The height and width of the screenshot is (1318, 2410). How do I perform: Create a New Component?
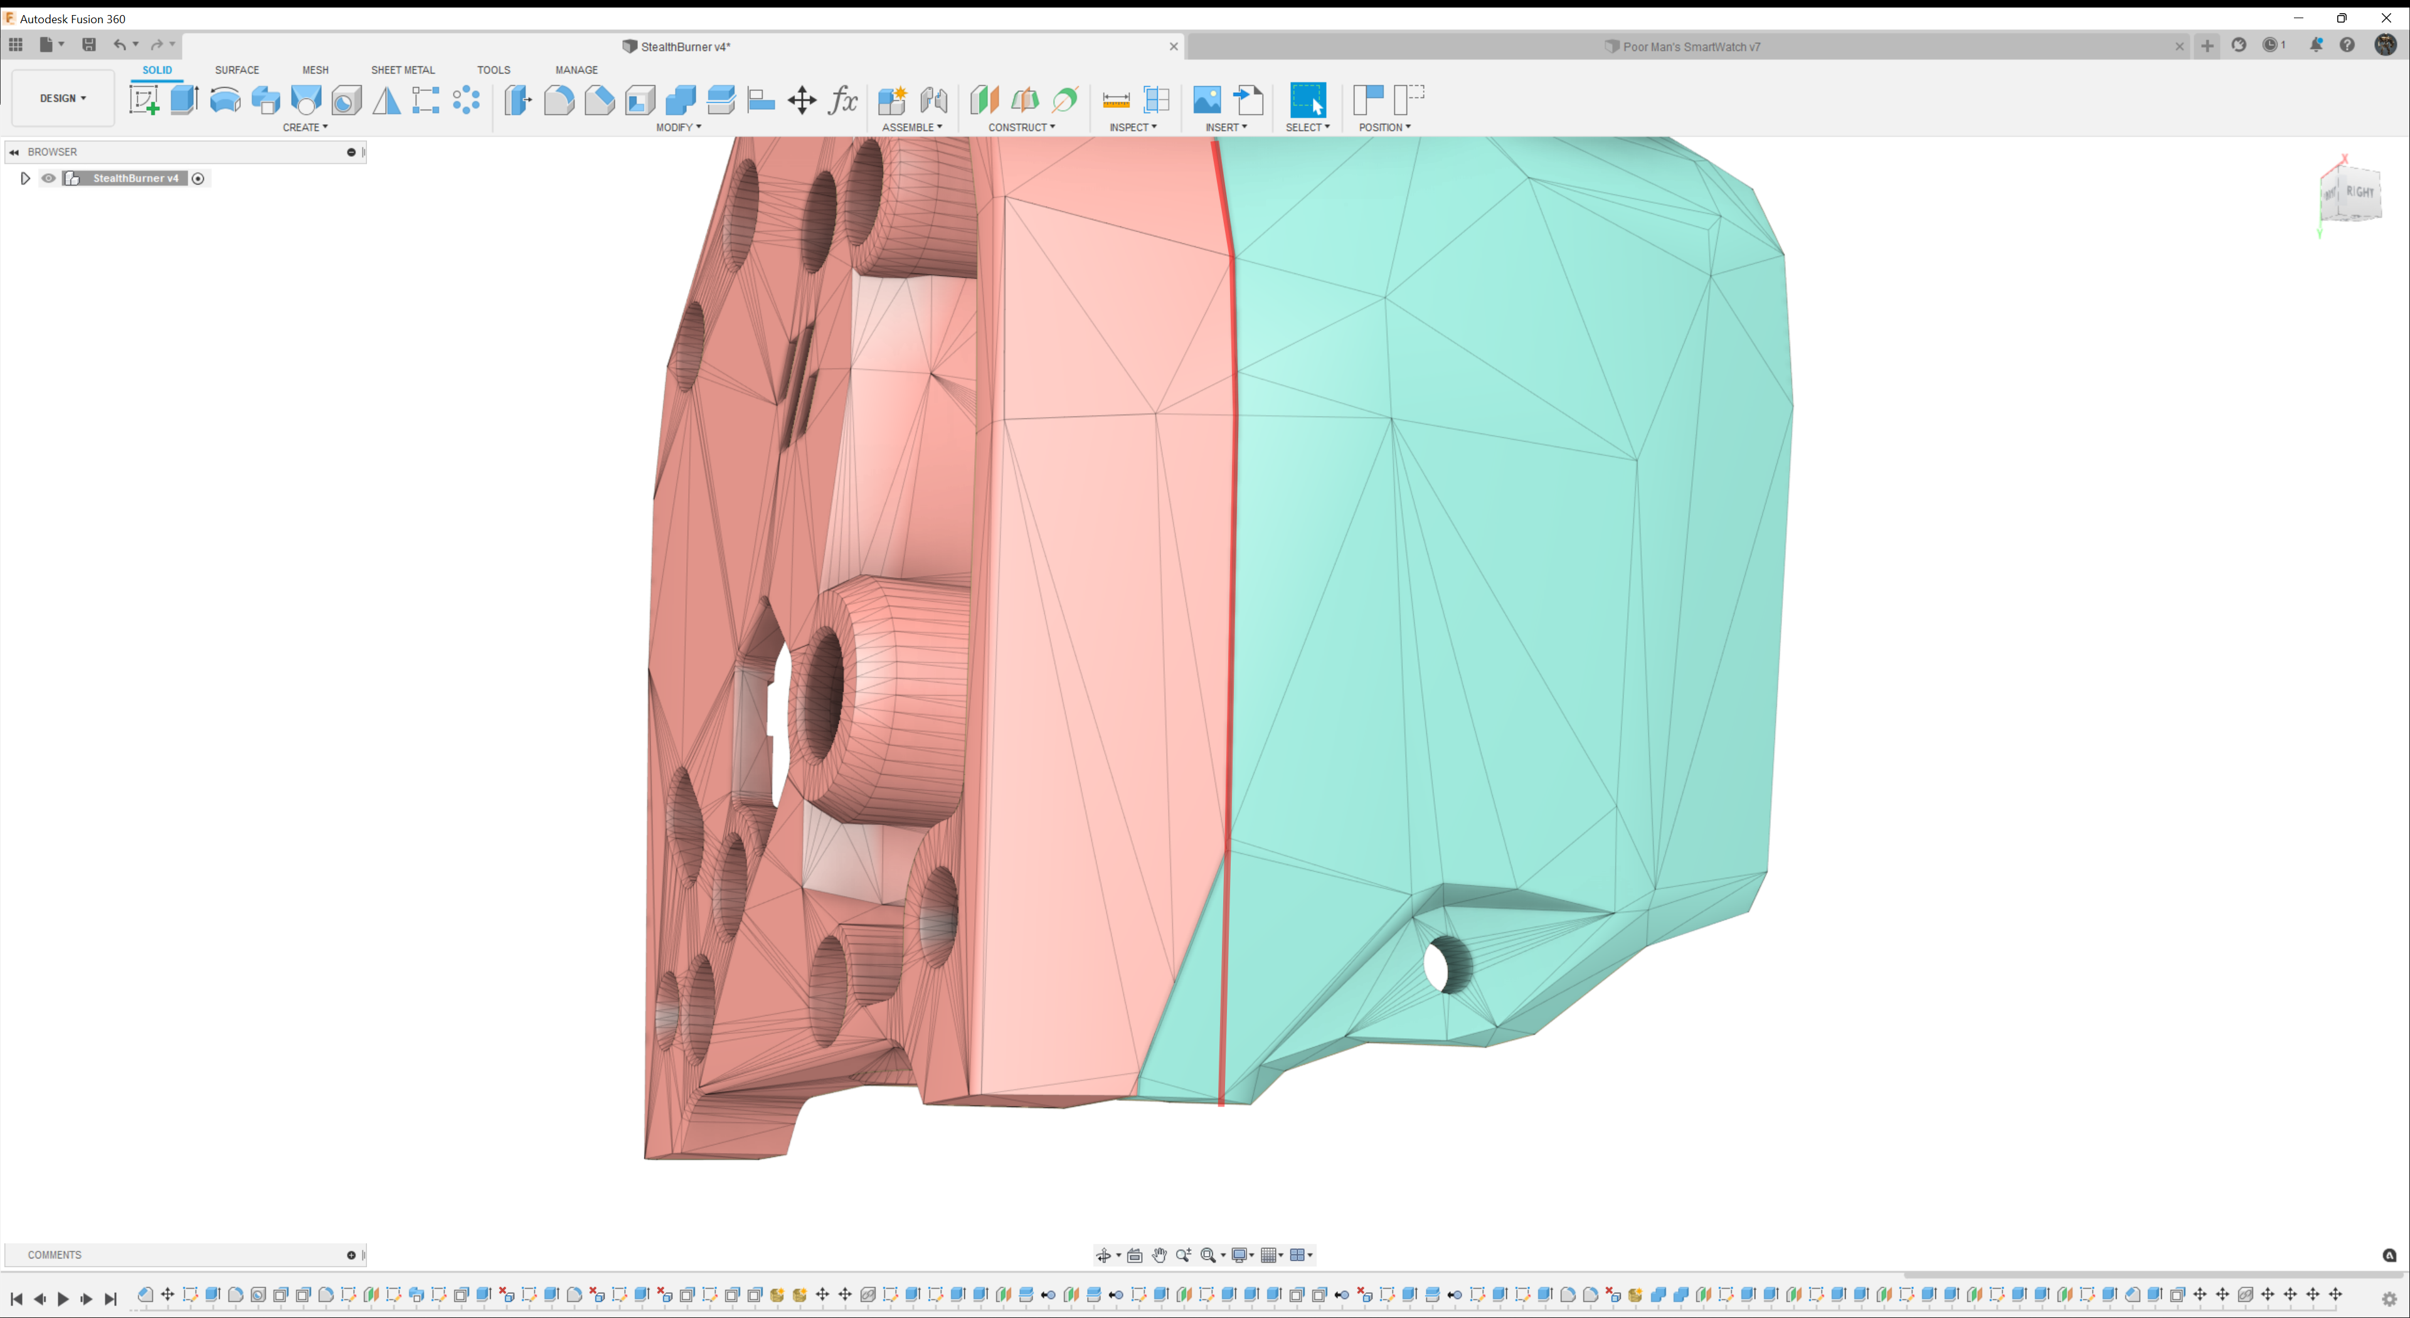pos(893,99)
